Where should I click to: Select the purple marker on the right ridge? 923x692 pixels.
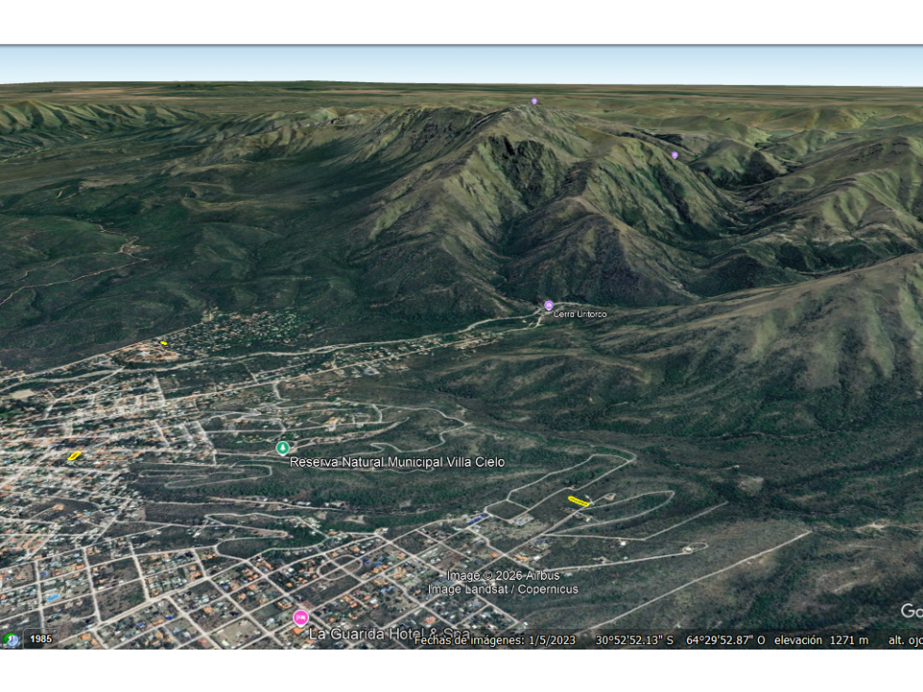(675, 156)
